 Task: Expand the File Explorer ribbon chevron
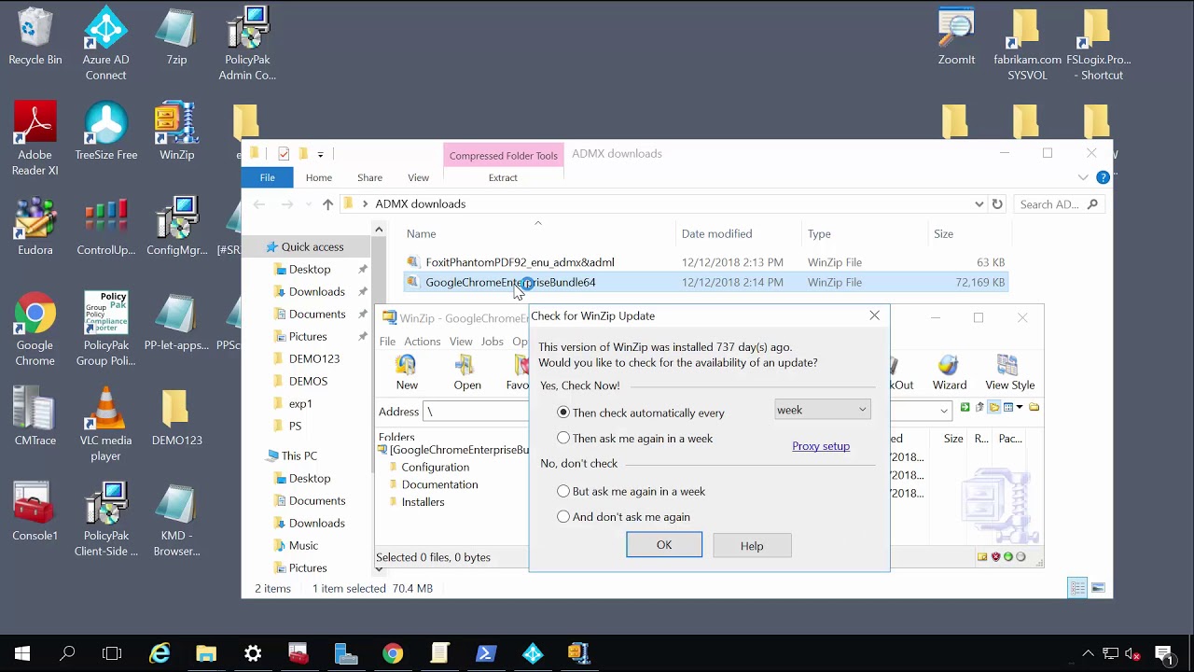[1082, 177]
